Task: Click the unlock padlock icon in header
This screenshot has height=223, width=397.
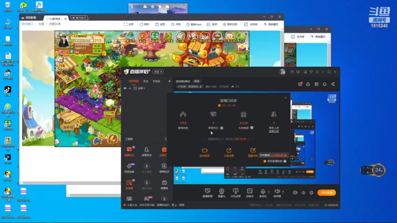Action: pos(308,84)
